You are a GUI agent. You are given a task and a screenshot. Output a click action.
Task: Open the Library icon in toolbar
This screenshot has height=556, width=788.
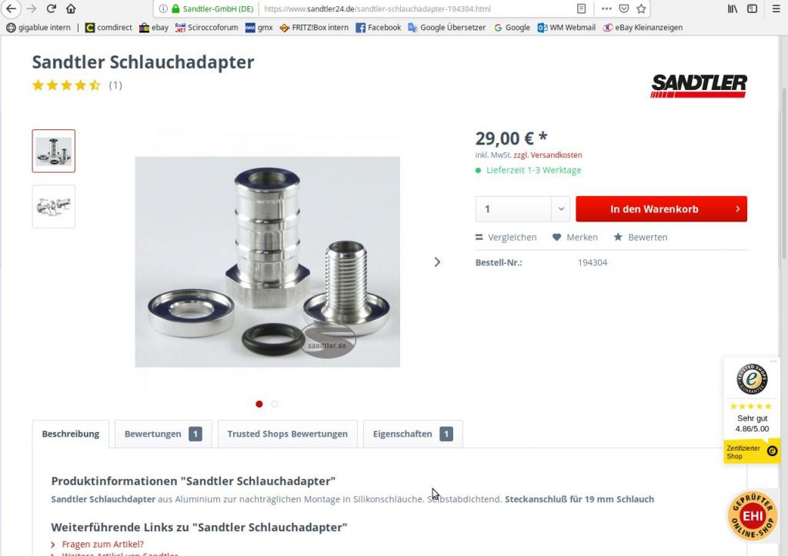(x=733, y=8)
